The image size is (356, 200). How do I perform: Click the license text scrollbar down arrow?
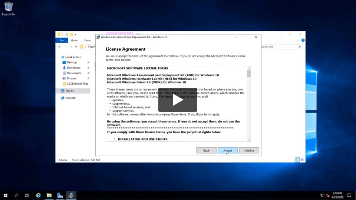[248, 140]
